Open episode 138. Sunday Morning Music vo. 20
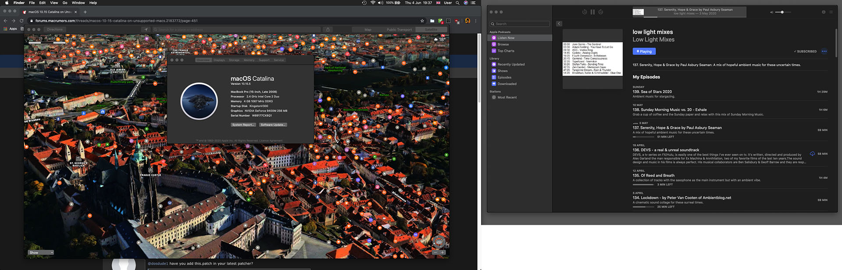Screen dimensions: 842x270 730,110
